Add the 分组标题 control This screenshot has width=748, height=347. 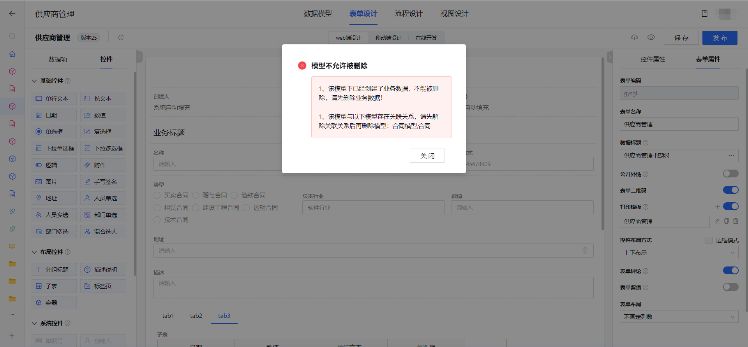pyautogui.click(x=54, y=270)
